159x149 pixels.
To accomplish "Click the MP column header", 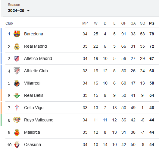I will tap(85, 23).
